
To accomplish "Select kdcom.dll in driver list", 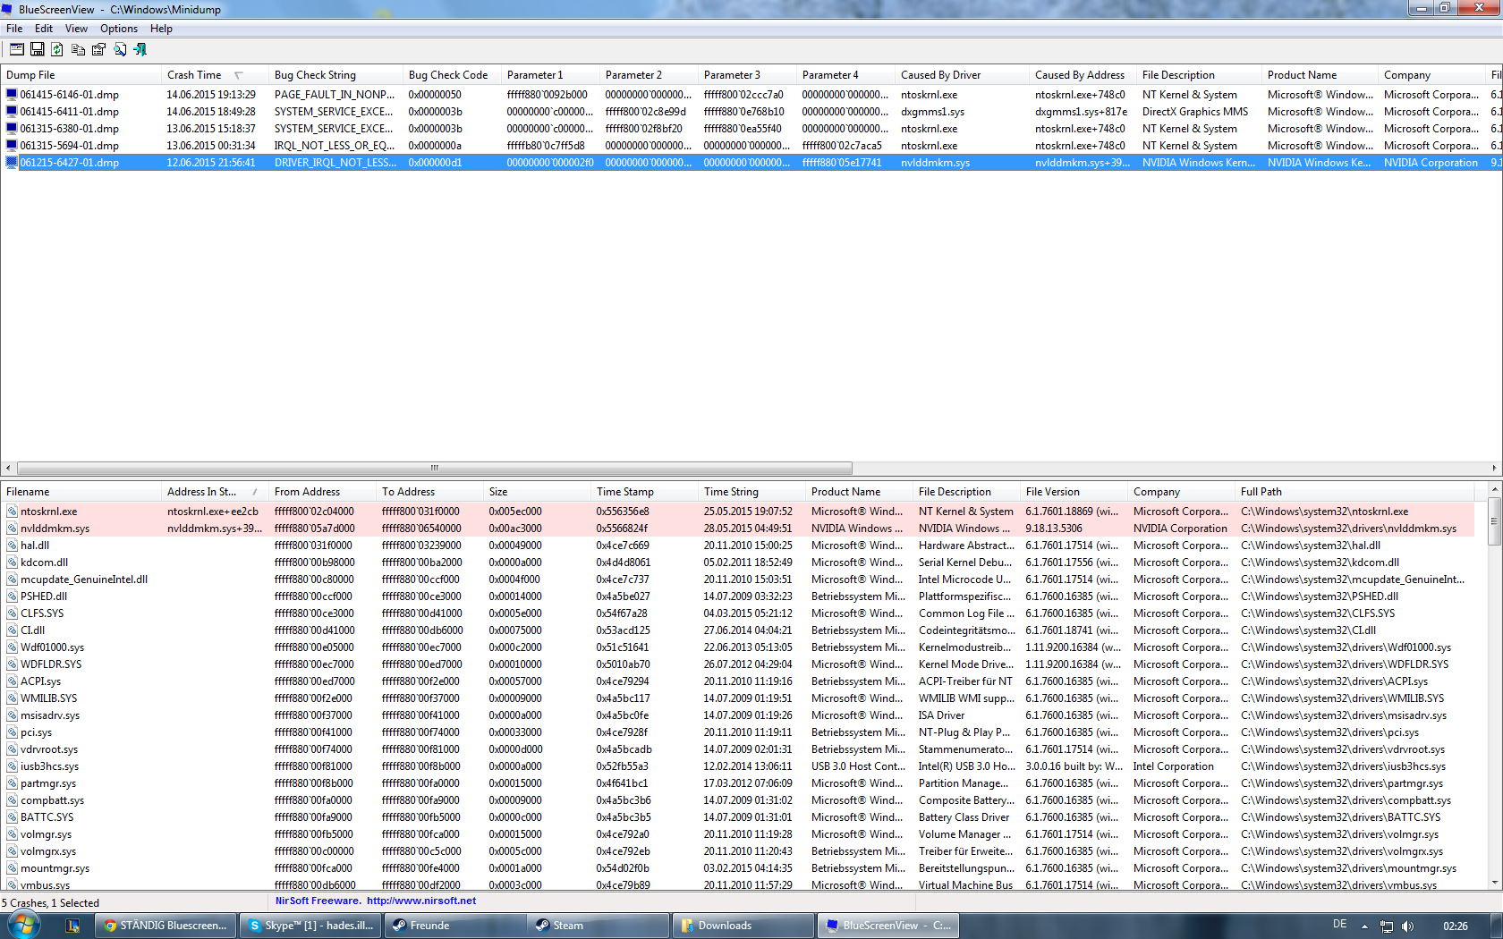I will pyautogui.click(x=44, y=563).
